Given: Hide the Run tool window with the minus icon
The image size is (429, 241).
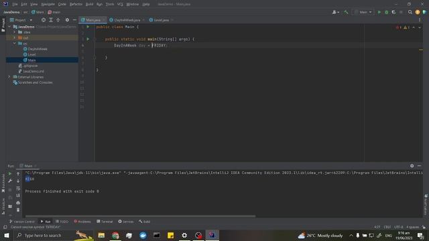Looking at the screenshot, I should pos(419,166).
